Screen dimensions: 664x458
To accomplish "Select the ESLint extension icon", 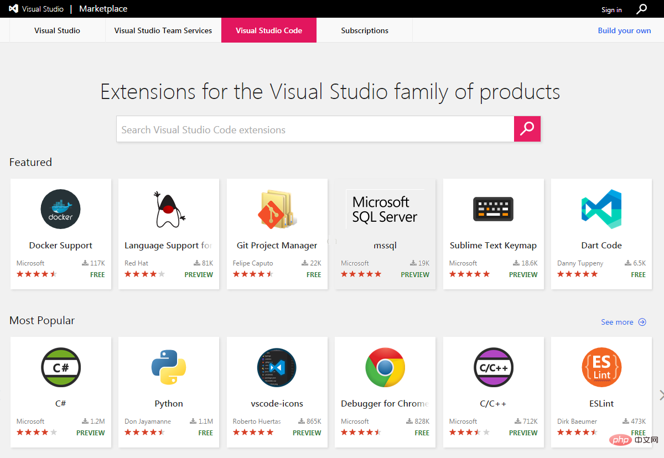I will coord(601,367).
